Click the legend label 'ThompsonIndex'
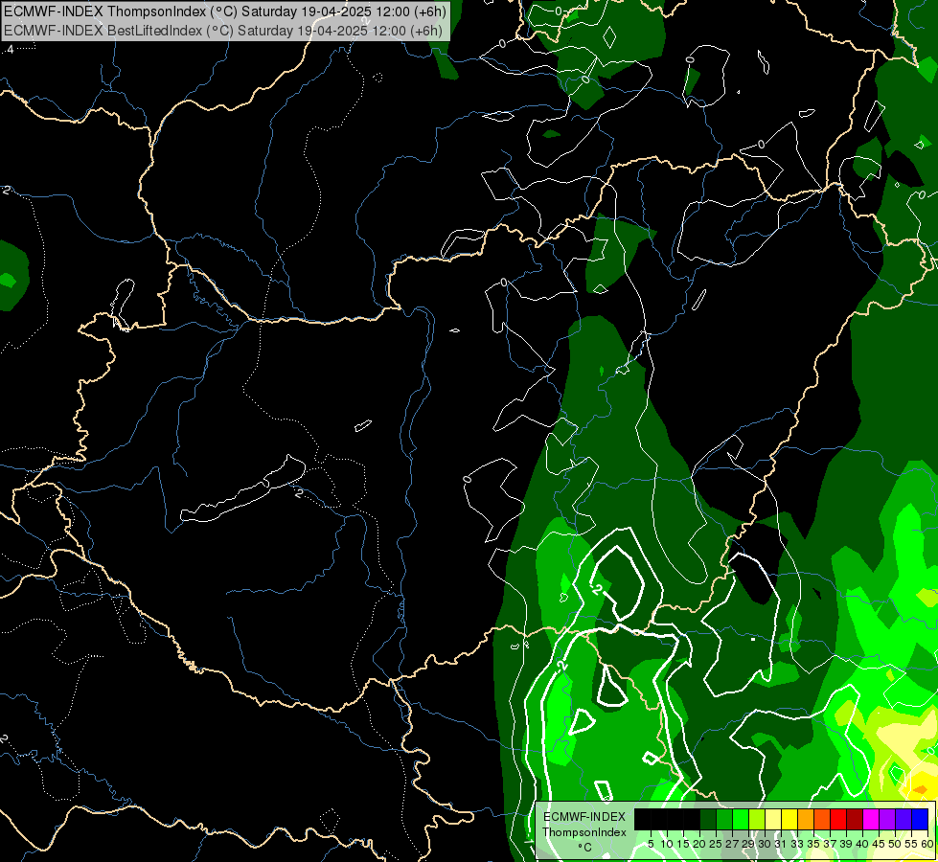The height and width of the screenshot is (862, 938). pyautogui.click(x=583, y=832)
